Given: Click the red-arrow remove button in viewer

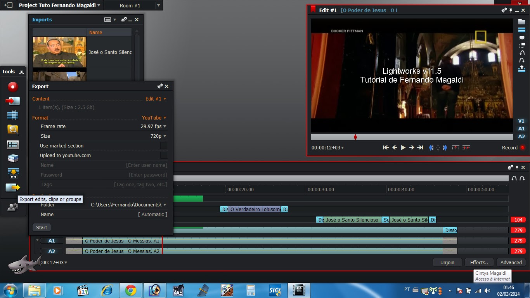Looking at the screenshot, I should click(x=456, y=147).
